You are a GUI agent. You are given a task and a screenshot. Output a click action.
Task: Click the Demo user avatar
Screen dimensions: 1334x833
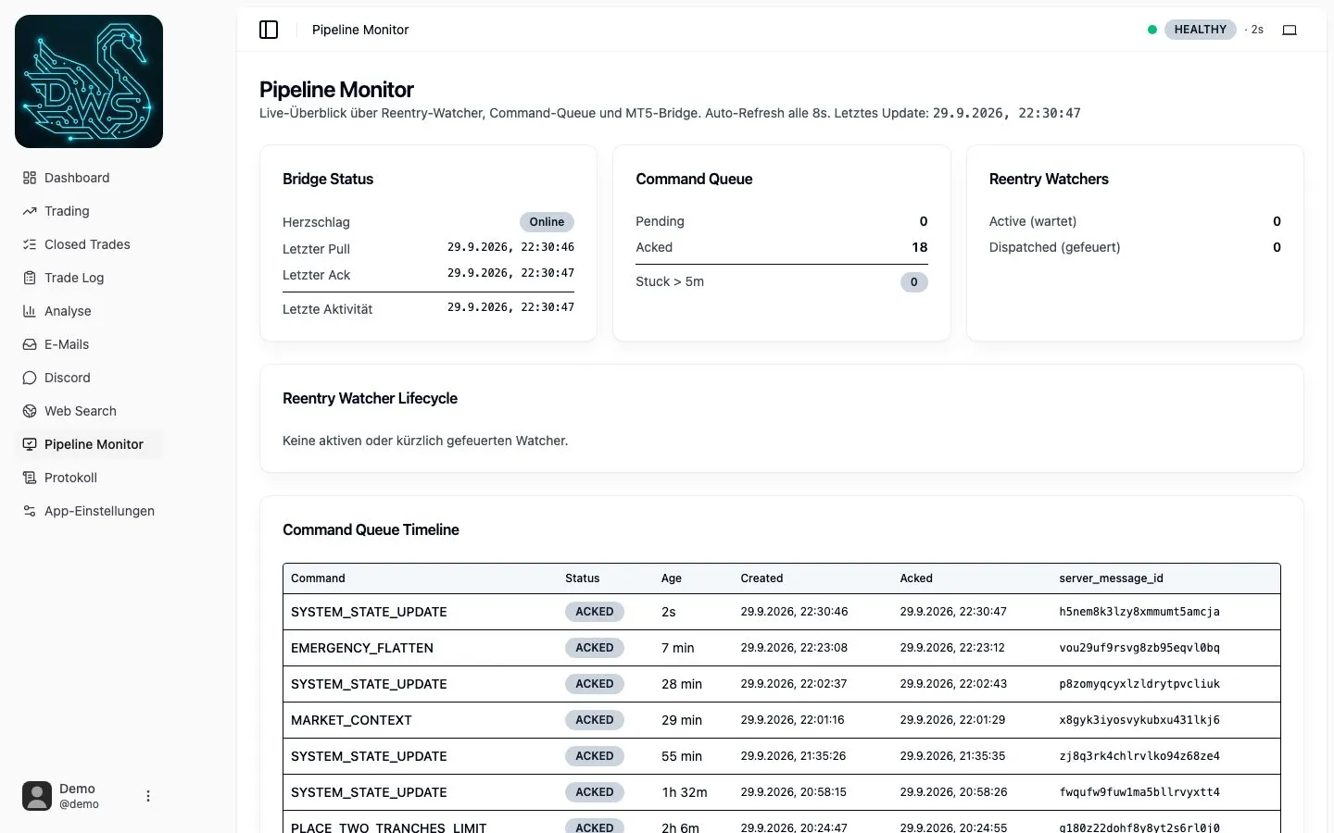(x=37, y=796)
